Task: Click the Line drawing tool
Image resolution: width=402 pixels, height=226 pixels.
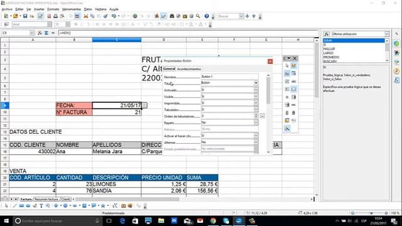Action: pos(15,206)
